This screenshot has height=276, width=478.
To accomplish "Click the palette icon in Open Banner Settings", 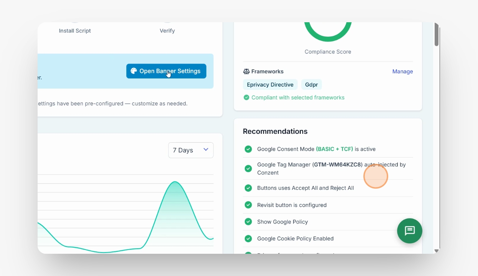I will click(x=134, y=71).
